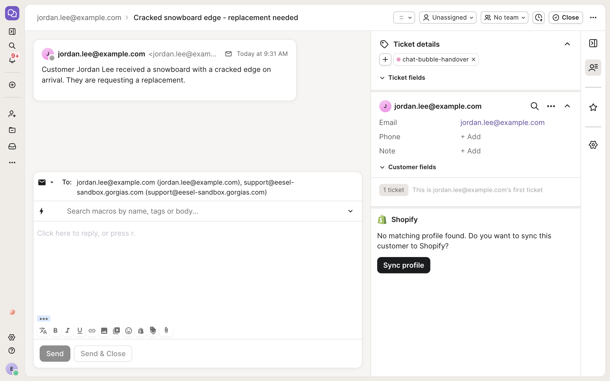This screenshot has width=610, height=381.
Task: Collapse the right side panel
Action: coord(593,43)
